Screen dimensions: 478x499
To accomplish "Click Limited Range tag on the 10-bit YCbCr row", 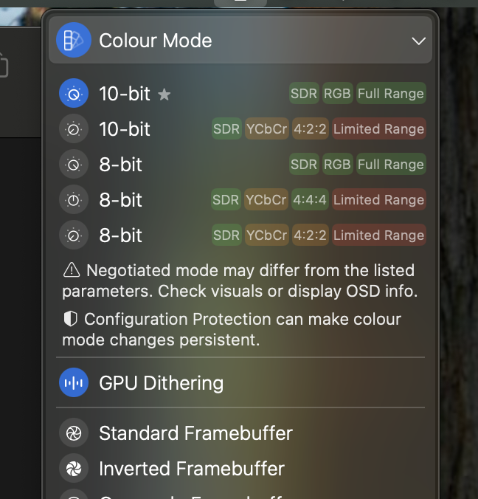I will point(378,129).
